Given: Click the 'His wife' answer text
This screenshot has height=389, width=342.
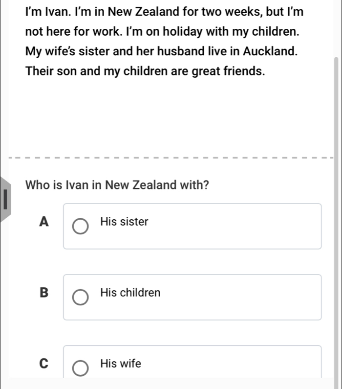Looking at the screenshot, I should (120, 364).
